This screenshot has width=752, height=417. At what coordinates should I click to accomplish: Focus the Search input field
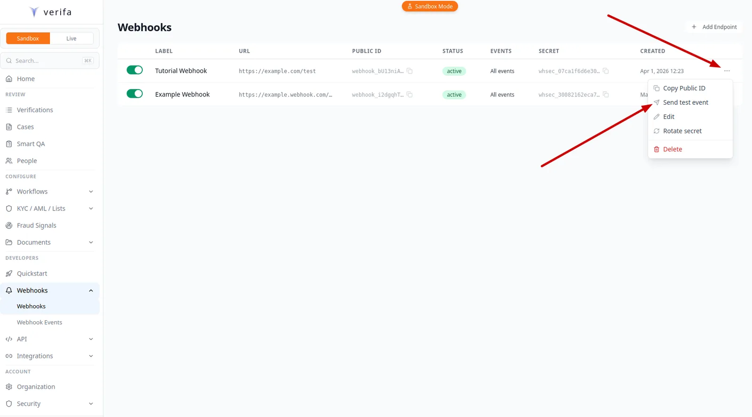coord(50,61)
